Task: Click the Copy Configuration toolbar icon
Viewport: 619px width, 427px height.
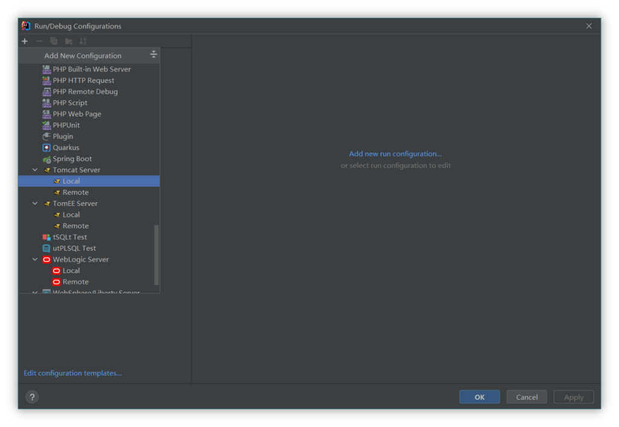Action: [x=54, y=41]
